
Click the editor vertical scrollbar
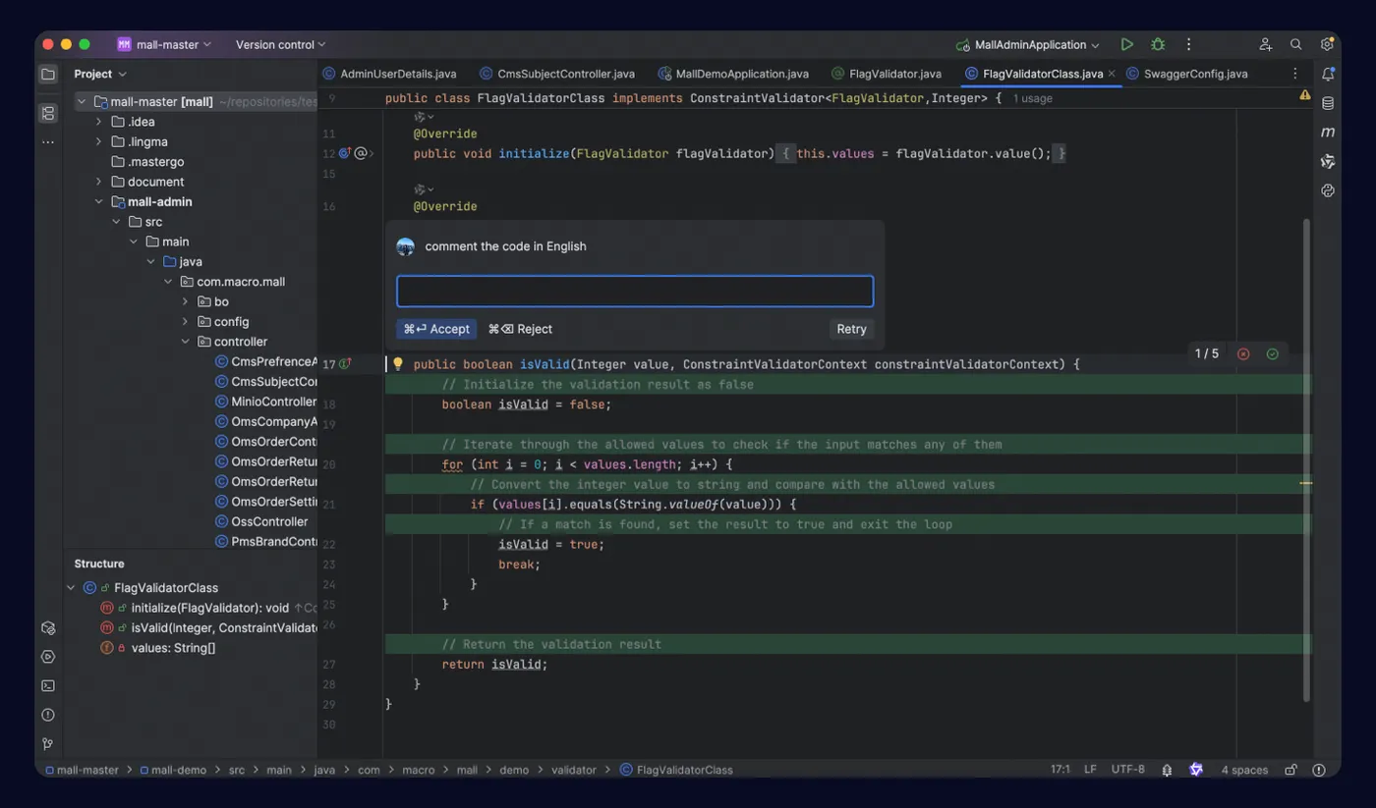(1306, 459)
